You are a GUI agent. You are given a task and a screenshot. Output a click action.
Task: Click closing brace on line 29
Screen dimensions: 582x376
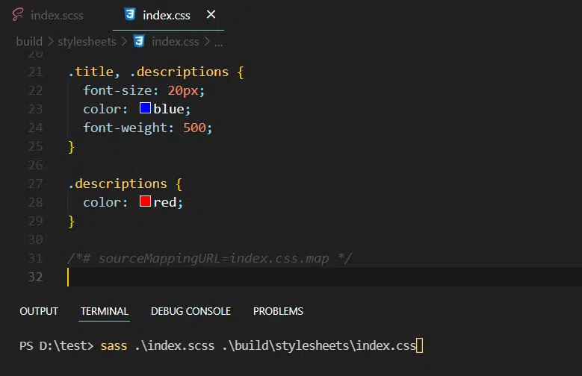[x=71, y=222]
